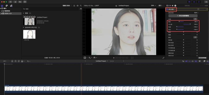The width and height of the screenshot is (209, 95).
Task: Select the 3月21日 clip in timeline
Action: pos(104,89)
